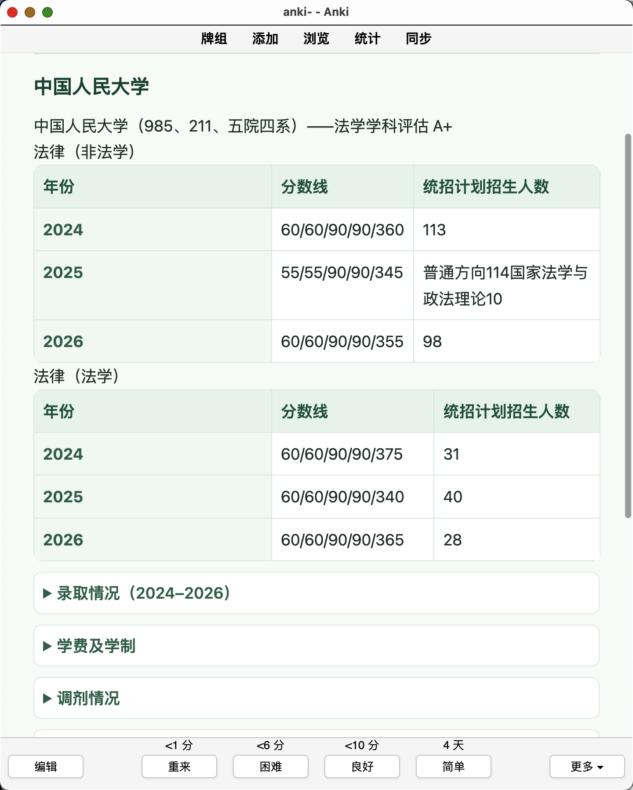Click the <1 分 interval label
Screen dimensions: 633x790
[x=179, y=745]
